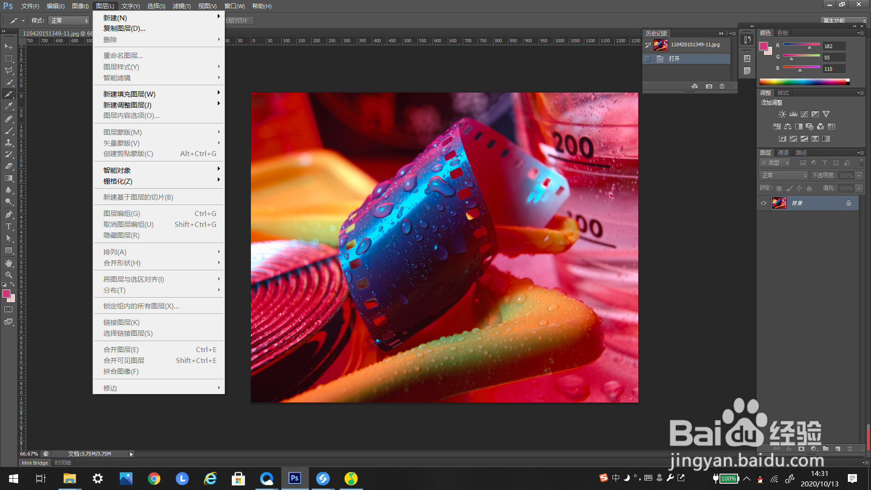Viewport: 871px width, 490px height.
Task: Click the R value input field
Action: [x=834, y=46]
